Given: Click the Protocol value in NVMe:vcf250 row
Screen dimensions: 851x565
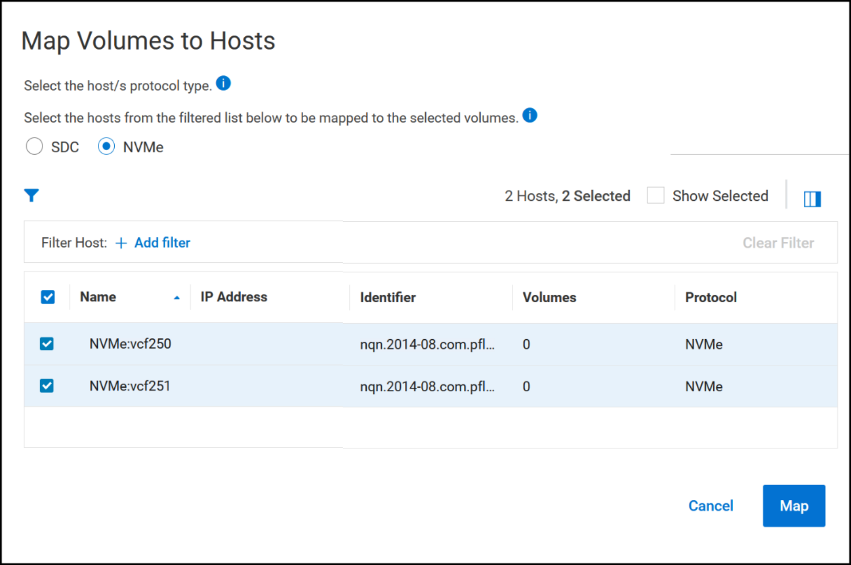Looking at the screenshot, I should pyautogui.click(x=704, y=344).
